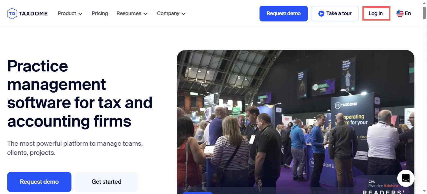Expand the Product menu chevron
427x194 pixels.
80,14
